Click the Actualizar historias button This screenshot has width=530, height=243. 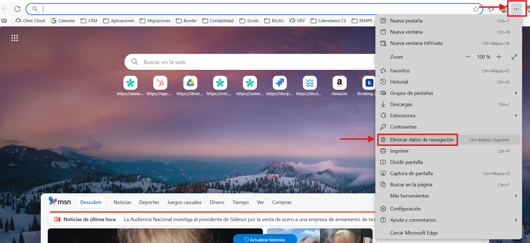265,240
